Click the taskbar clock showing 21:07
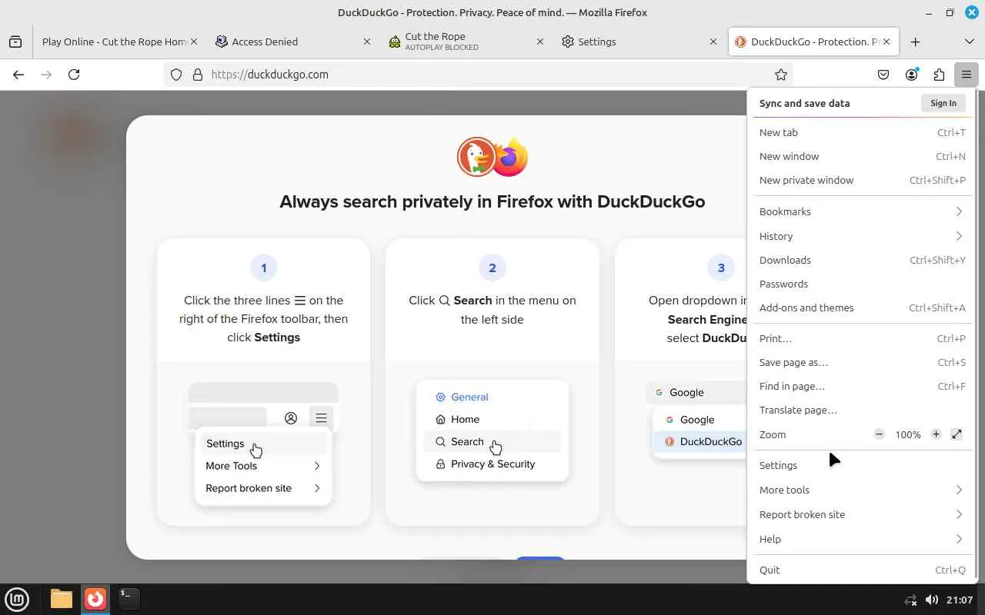 pos(959,600)
